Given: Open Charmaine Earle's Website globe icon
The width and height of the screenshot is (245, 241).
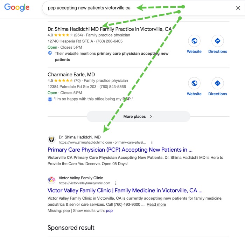Looking at the screenshot, I should tap(194, 83).
